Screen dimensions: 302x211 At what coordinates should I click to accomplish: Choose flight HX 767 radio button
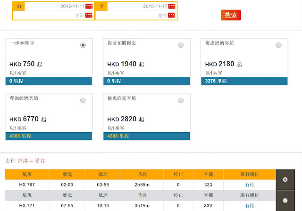pos(285,179)
